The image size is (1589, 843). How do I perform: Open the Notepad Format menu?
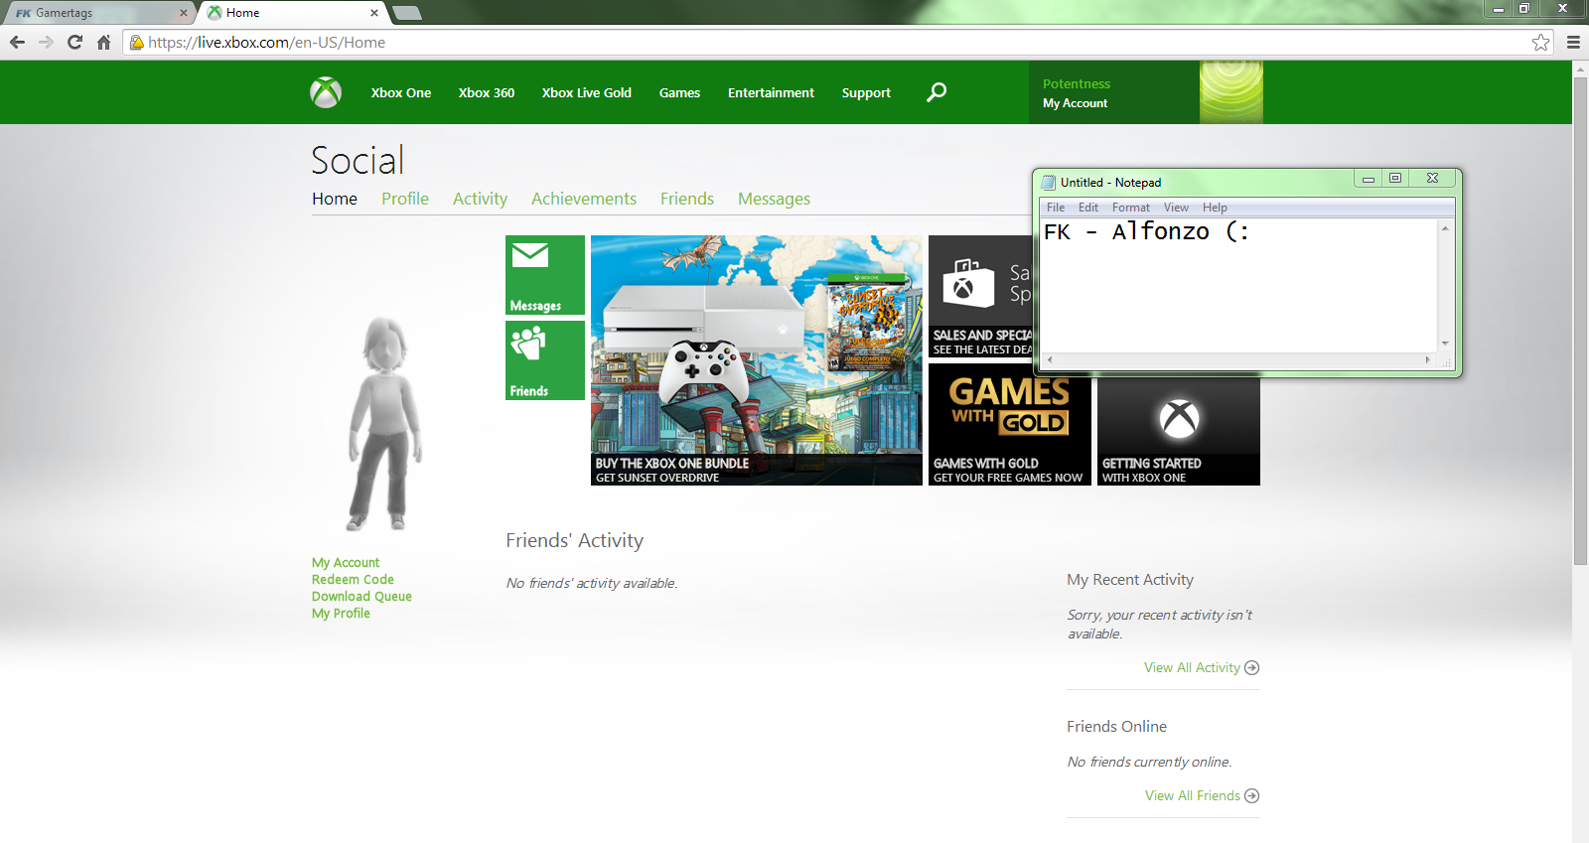(1131, 208)
